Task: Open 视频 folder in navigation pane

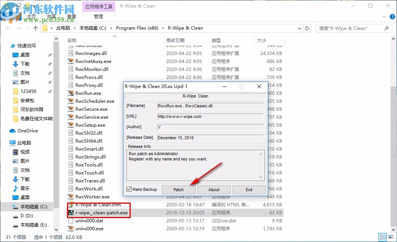Action: click(25, 152)
